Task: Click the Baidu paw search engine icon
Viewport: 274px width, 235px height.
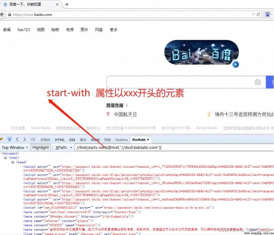Action: pyautogui.click(x=267, y=14)
